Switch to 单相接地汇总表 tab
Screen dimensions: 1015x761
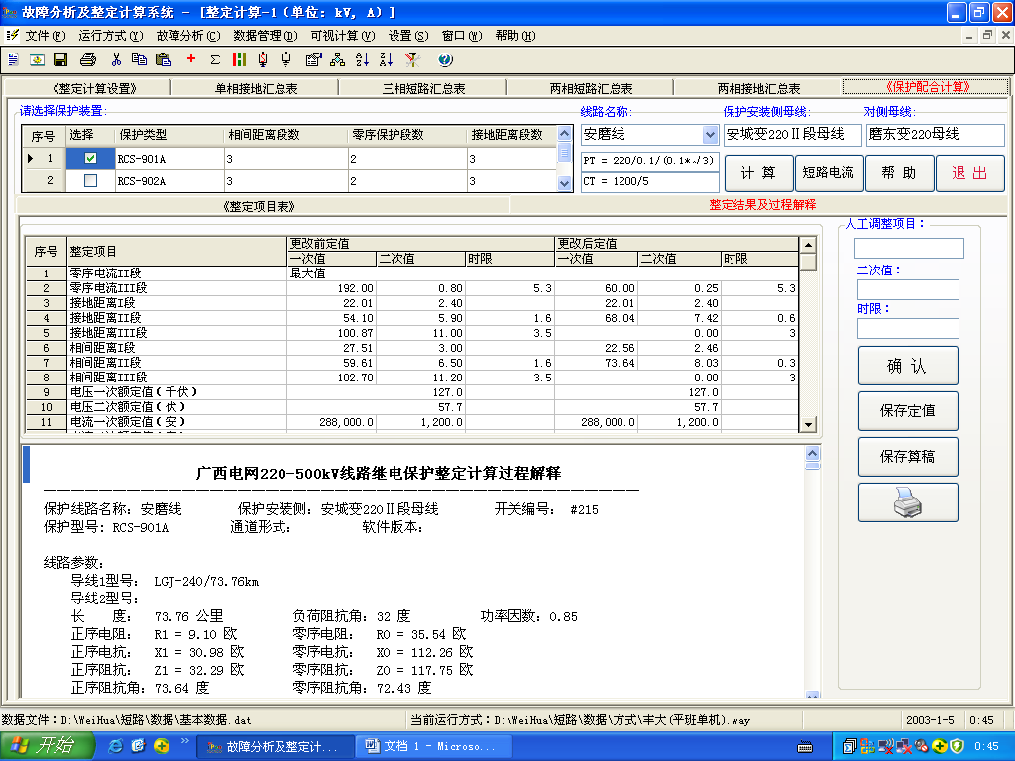pos(257,88)
